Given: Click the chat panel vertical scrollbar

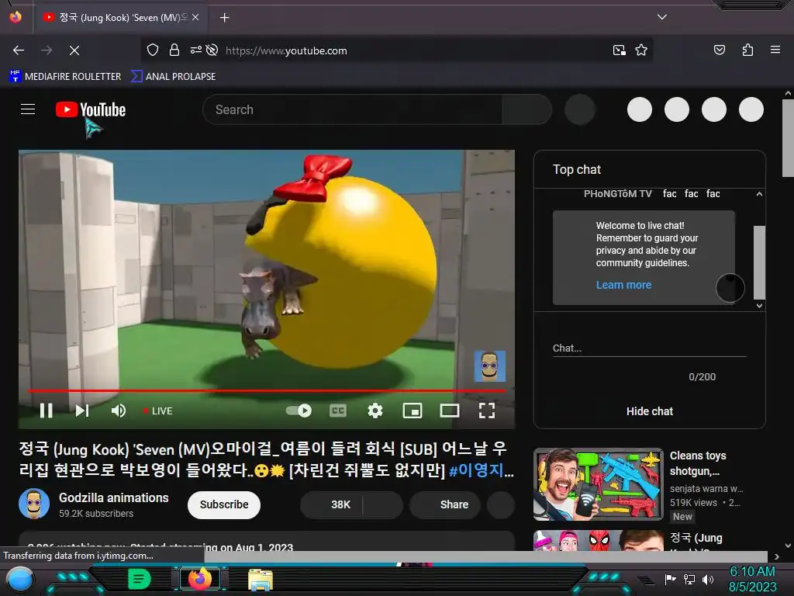Looking at the screenshot, I should click(759, 262).
